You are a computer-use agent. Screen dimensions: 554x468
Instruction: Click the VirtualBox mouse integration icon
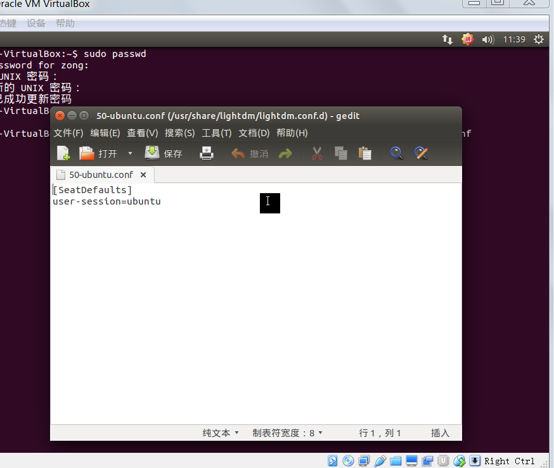click(x=460, y=460)
